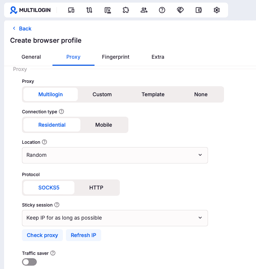Select None proxy option
256x269 pixels.
[x=201, y=94]
